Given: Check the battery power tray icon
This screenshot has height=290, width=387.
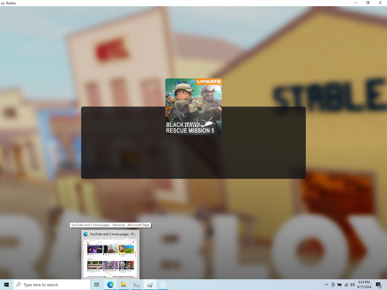Looking at the screenshot, I should coord(339,285).
